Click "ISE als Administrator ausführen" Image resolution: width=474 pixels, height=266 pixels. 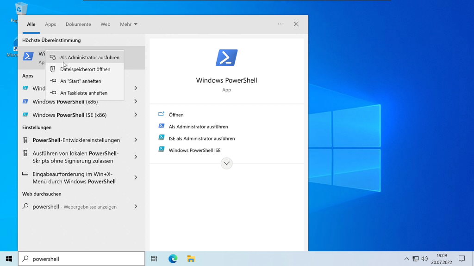(202, 139)
